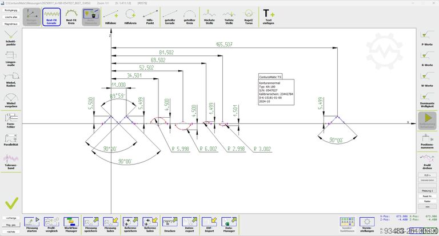Viewport: 439px width, 236px height.
Task: Start a measurement with Messung starten
Action: click(32, 223)
